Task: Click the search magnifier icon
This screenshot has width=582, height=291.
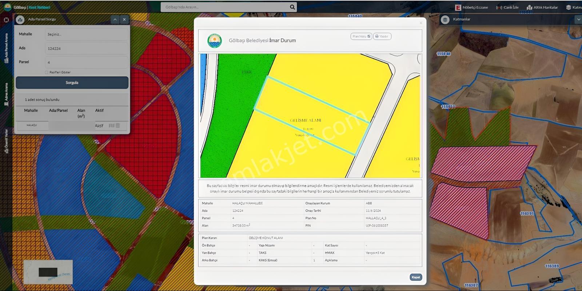Action: coord(292,7)
